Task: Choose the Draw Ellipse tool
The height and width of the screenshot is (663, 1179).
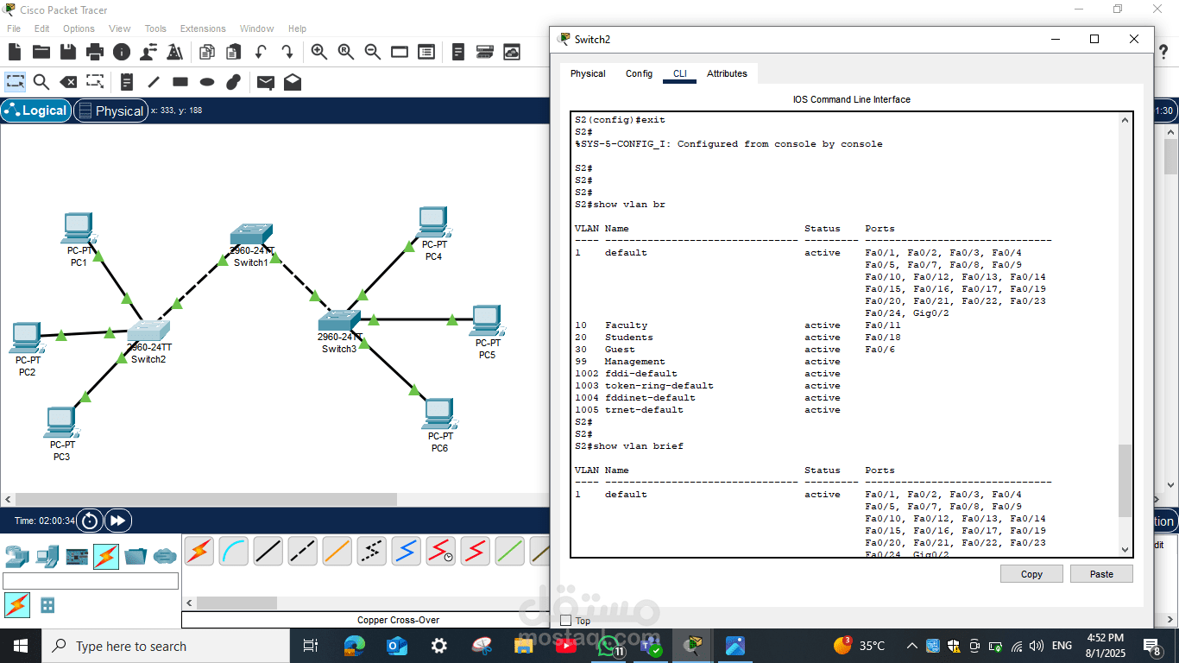Action: (x=207, y=82)
